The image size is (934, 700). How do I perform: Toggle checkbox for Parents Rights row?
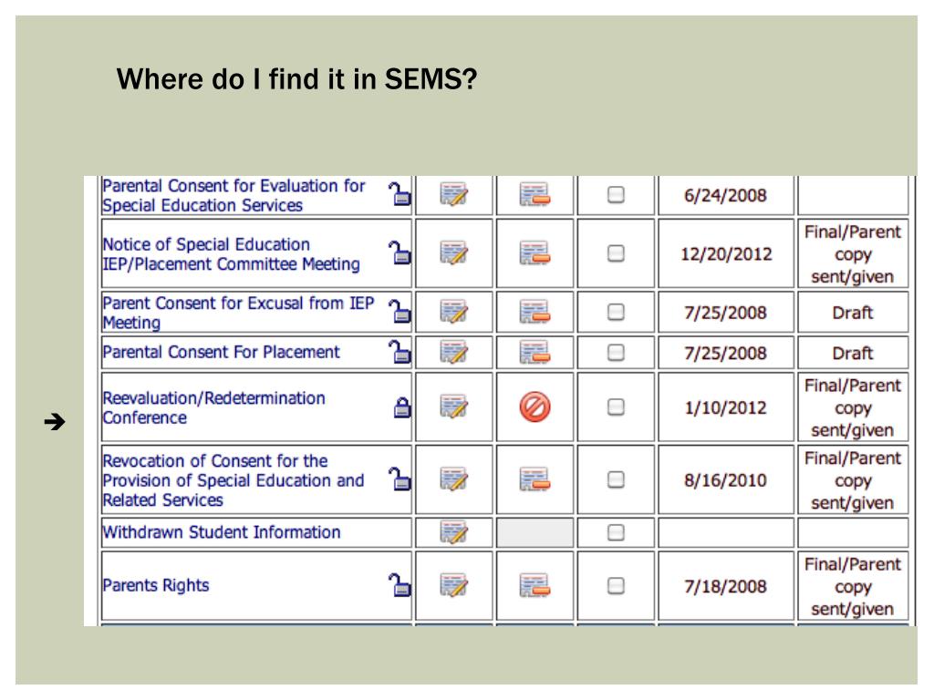[616, 586]
